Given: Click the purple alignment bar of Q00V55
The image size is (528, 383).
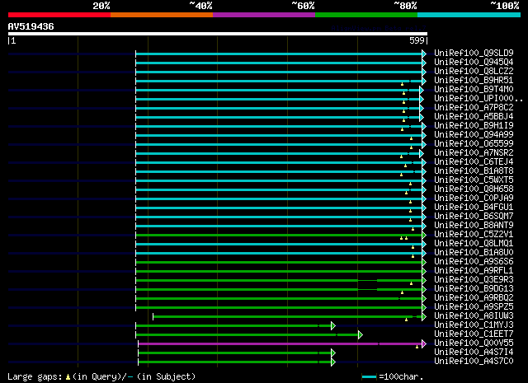Looking at the screenshot, I should pyautogui.click(x=280, y=343).
